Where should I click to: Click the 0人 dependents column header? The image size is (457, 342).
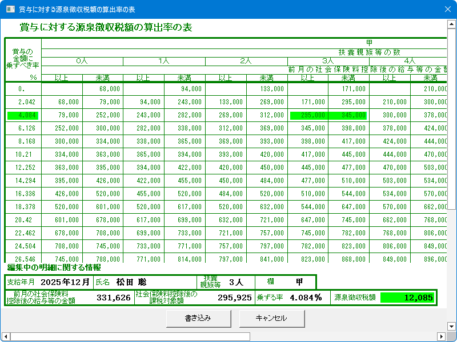click(82, 60)
